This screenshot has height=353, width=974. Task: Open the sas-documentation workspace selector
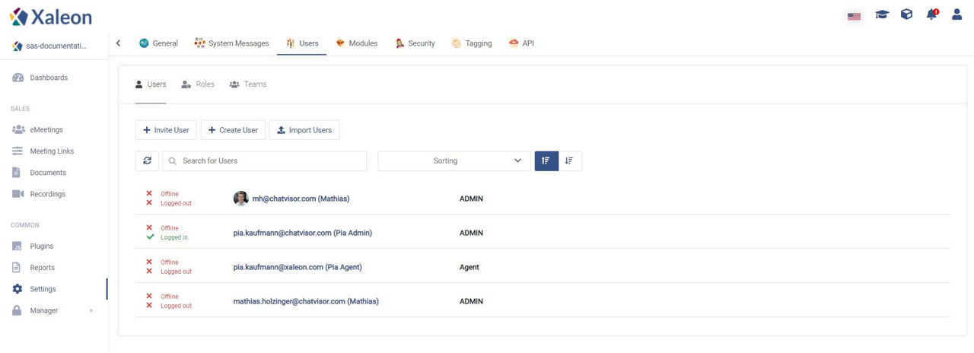pos(50,46)
